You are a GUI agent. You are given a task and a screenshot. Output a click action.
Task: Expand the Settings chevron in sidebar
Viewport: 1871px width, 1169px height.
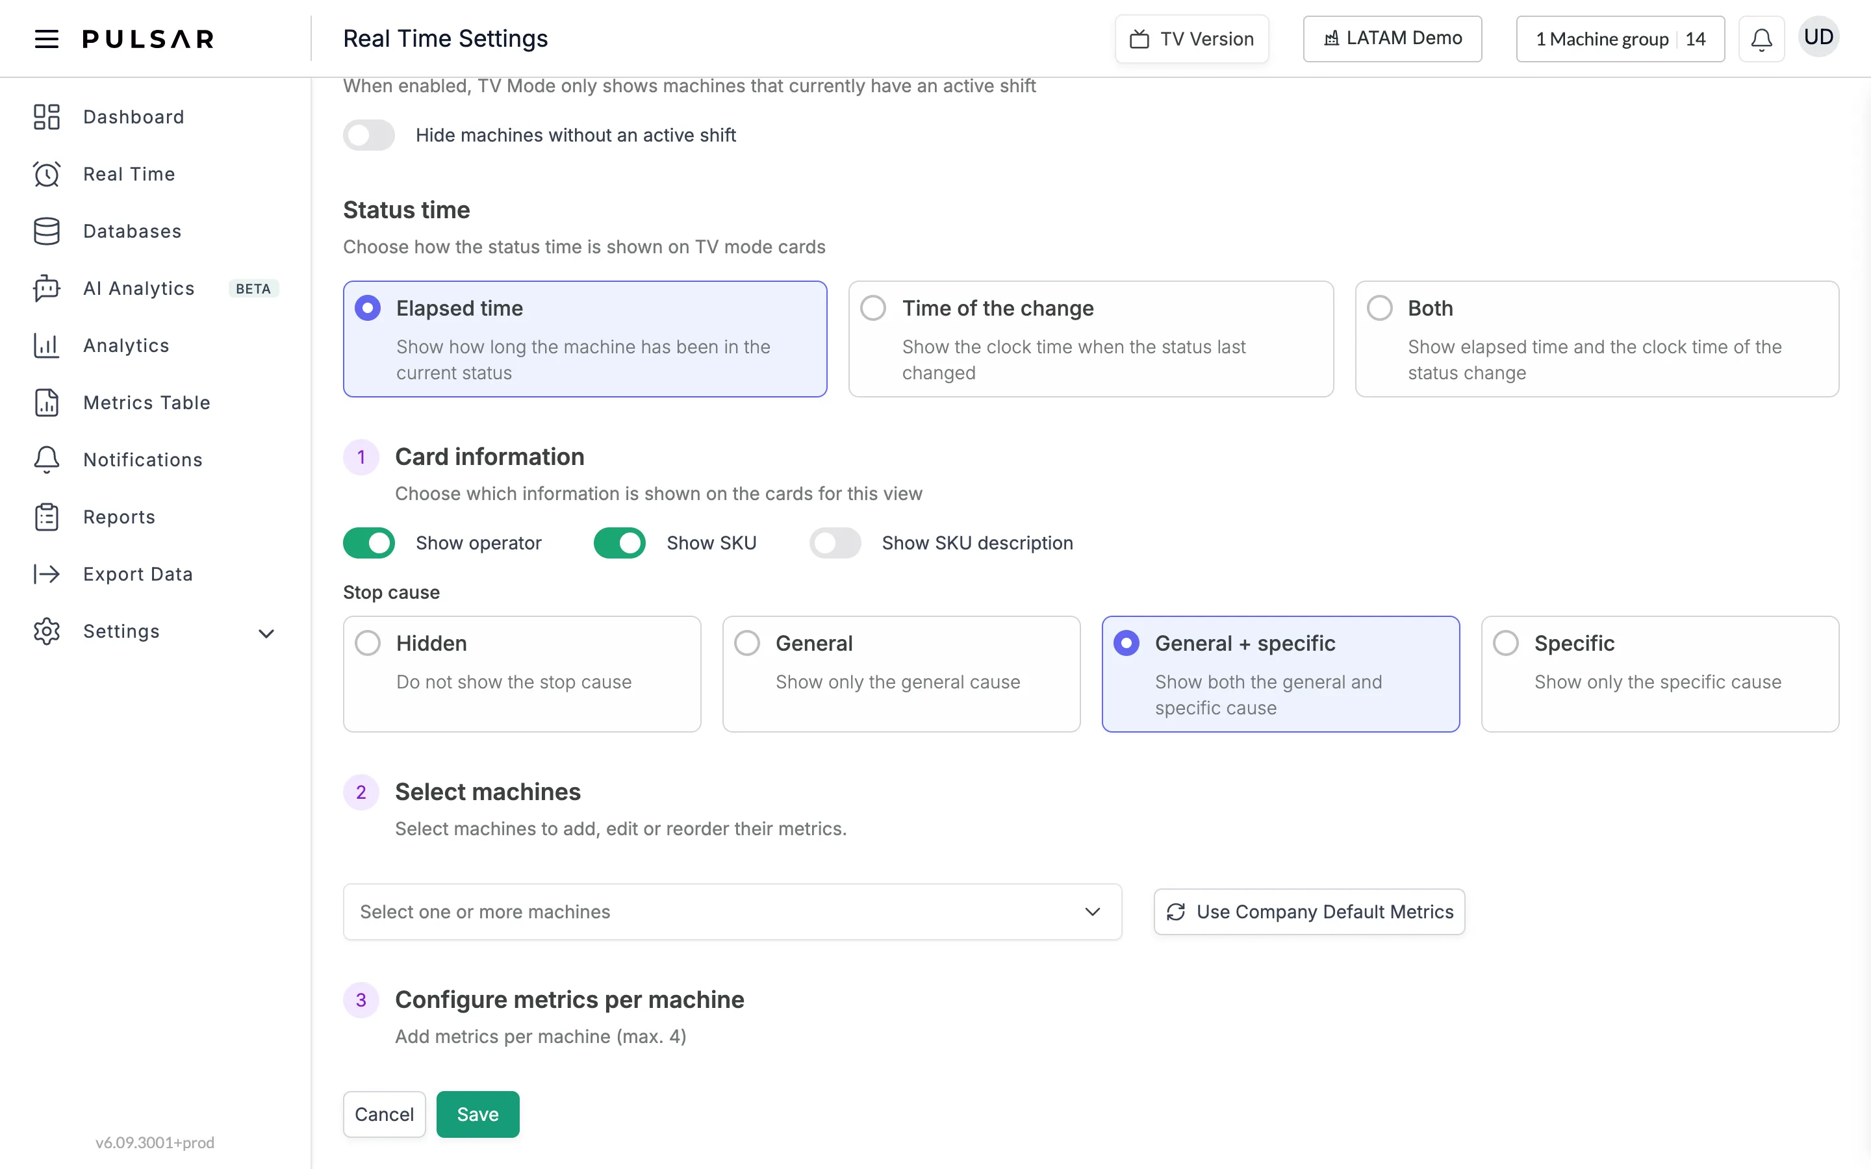click(266, 633)
